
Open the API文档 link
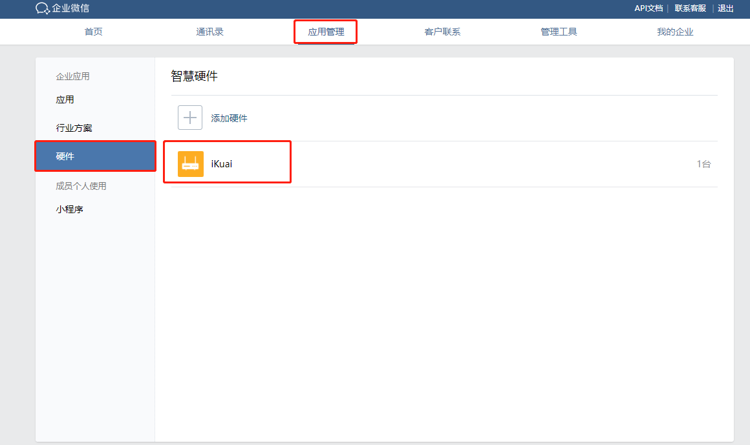[648, 8]
